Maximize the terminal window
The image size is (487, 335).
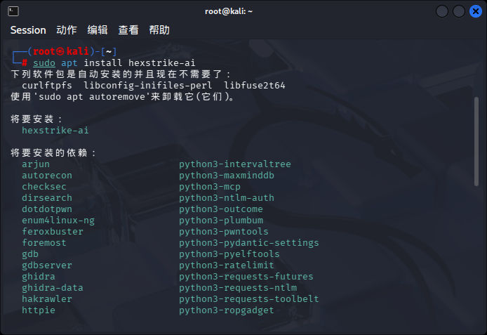pyautogui.click(x=459, y=11)
